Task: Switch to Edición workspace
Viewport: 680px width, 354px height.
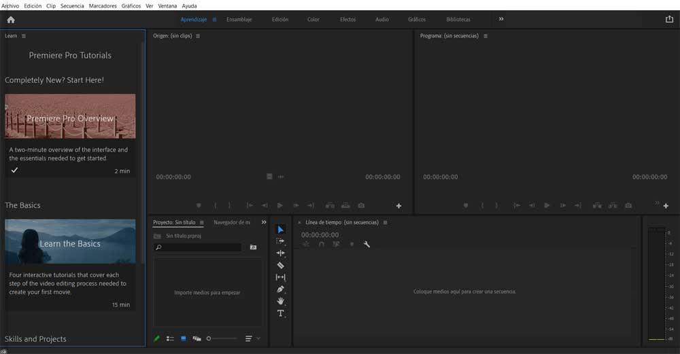Action: tap(280, 20)
